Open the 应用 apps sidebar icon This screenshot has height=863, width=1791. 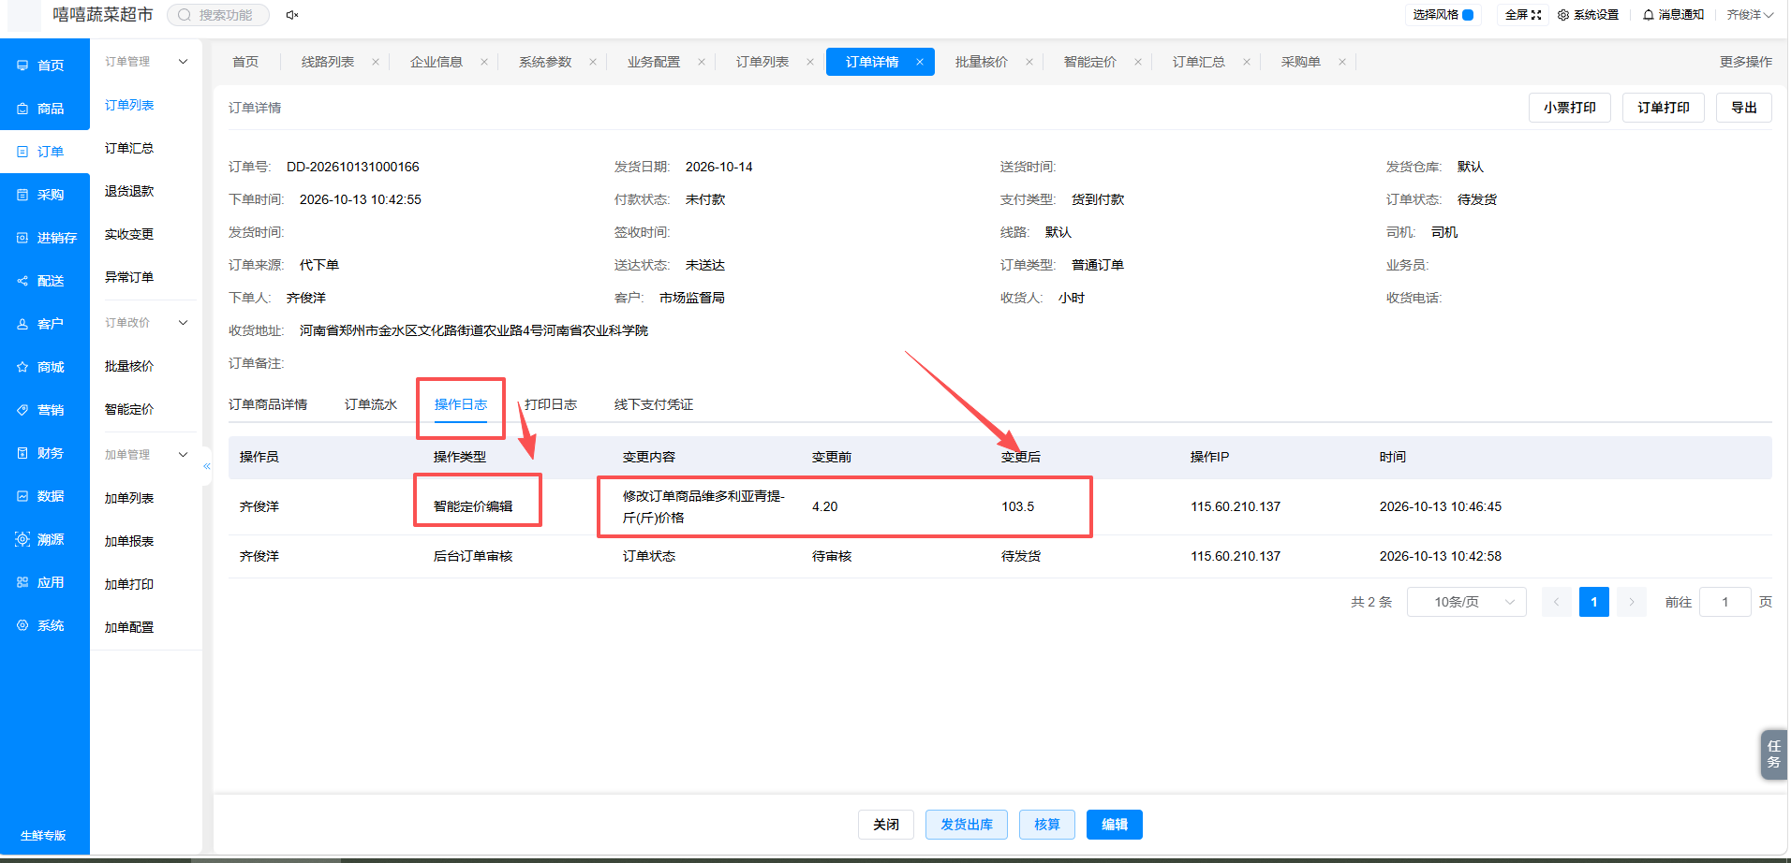coord(22,582)
